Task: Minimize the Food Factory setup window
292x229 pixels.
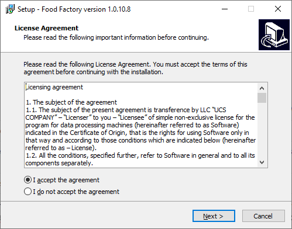Action: coord(225,9)
